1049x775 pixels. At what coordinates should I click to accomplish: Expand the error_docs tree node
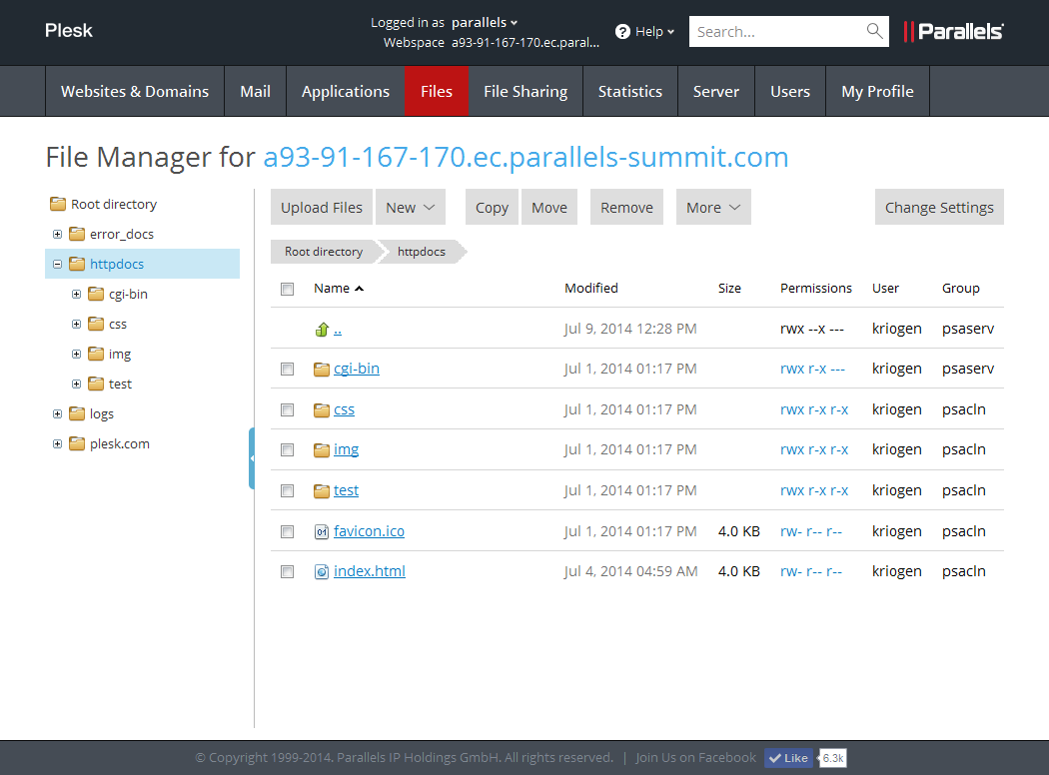coord(58,234)
